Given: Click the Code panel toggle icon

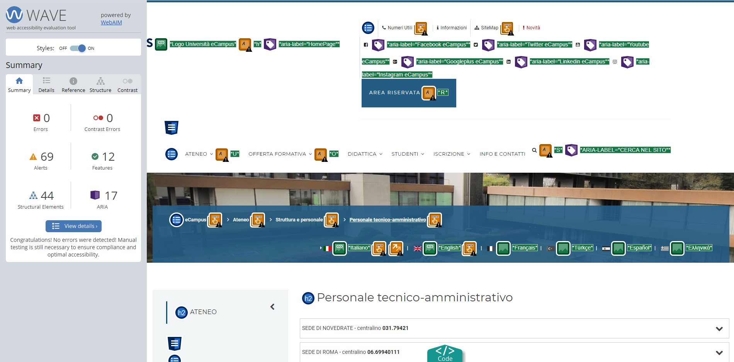Looking at the screenshot, I should 445,353.
